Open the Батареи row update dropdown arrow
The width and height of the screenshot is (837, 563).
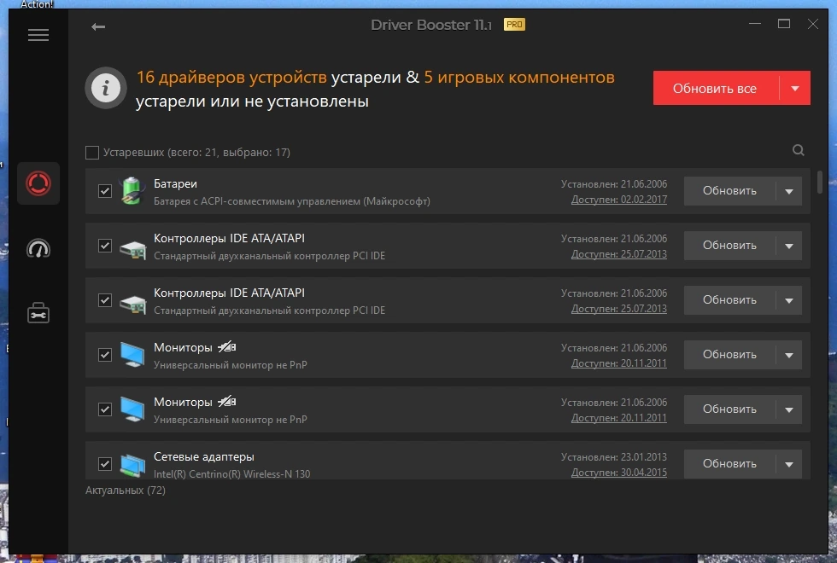[789, 191]
